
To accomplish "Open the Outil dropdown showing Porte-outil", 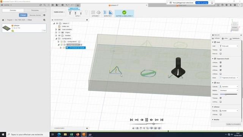I will click(x=229, y=46).
